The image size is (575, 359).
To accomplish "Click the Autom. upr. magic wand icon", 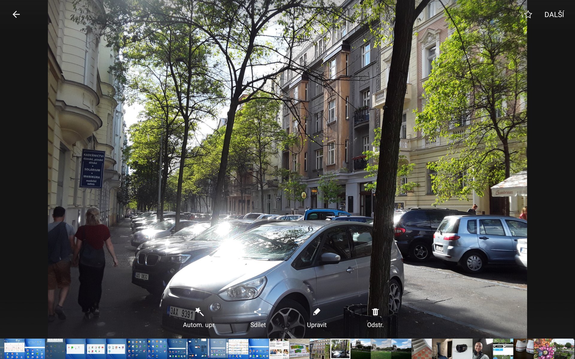I will tap(199, 312).
